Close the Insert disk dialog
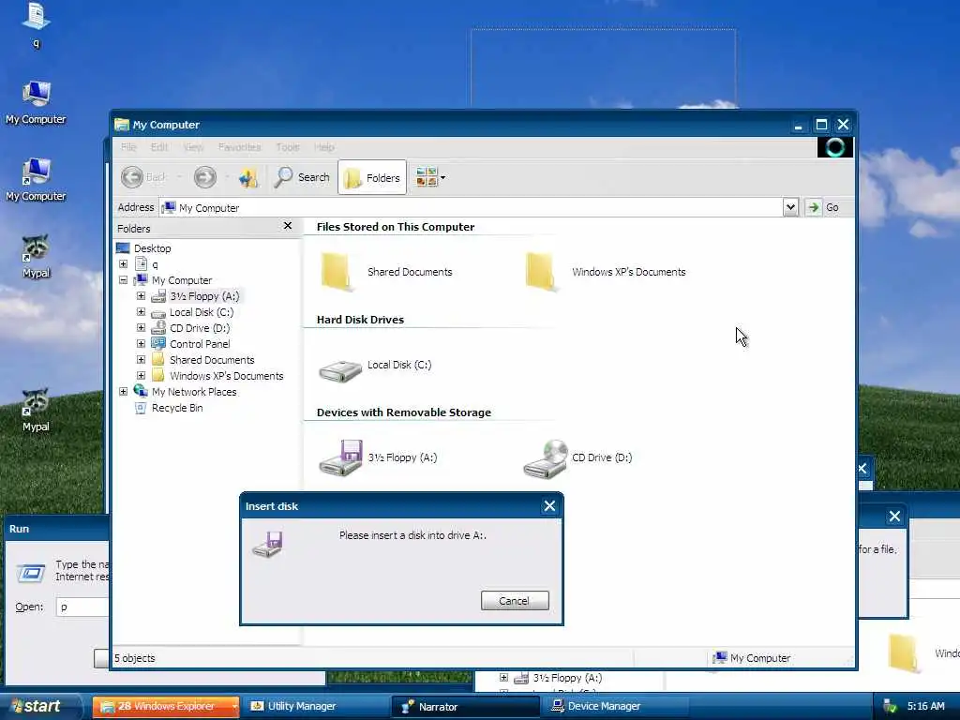This screenshot has width=960, height=720. 549,506
